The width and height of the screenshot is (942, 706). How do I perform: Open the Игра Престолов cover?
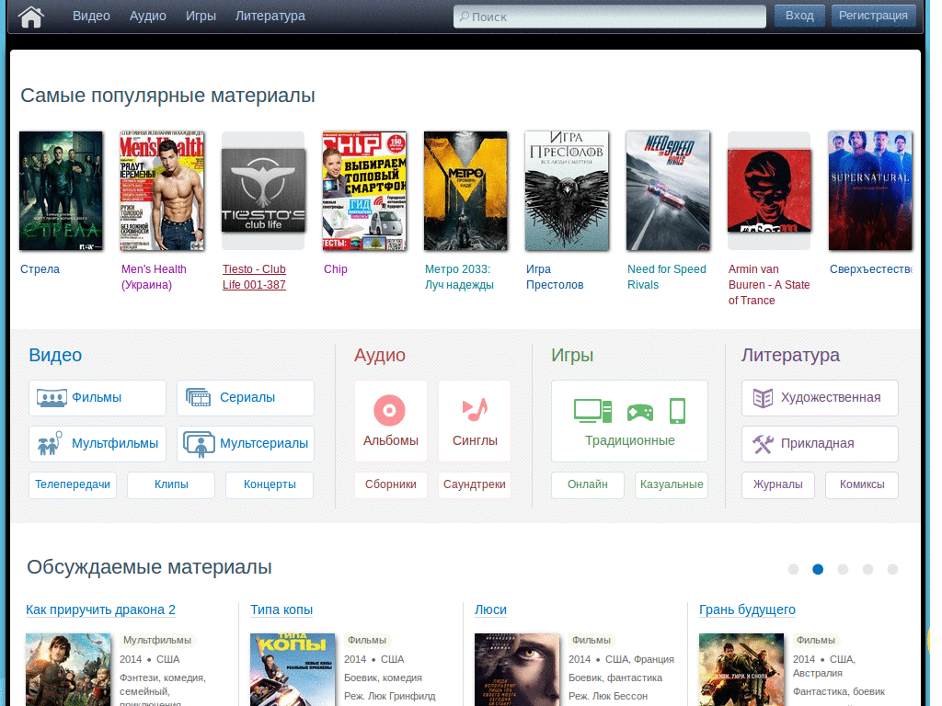tap(567, 191)
